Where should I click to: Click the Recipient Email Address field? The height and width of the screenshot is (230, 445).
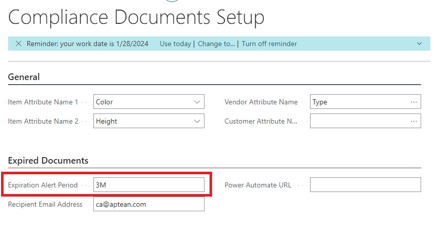(149, 204)
